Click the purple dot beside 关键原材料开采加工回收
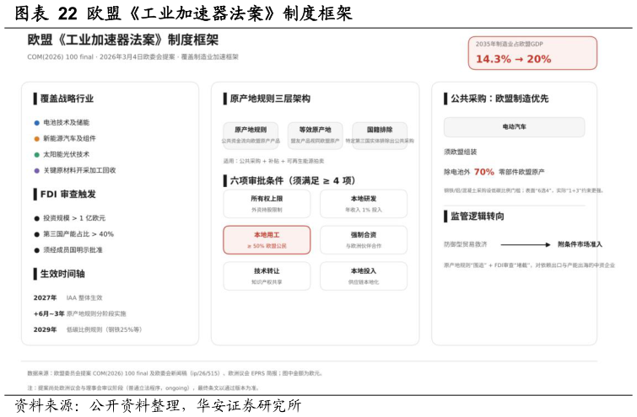This screenshot has width=637, height=417. click(36, 170)
